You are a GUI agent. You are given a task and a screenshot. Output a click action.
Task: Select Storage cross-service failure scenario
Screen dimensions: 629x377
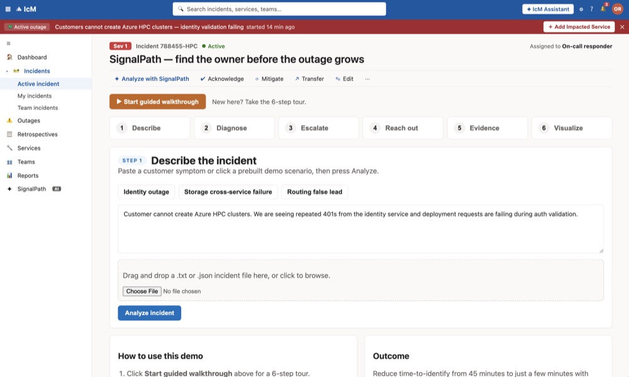click(x=228, y=192)
